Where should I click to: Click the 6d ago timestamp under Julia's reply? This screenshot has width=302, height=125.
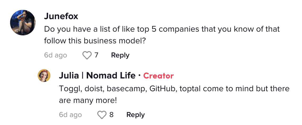click(x=70, y=115)
